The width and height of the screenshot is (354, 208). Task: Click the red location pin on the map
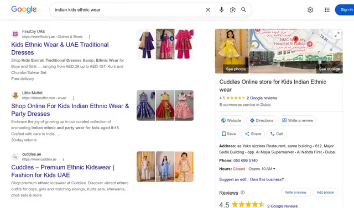296,39
